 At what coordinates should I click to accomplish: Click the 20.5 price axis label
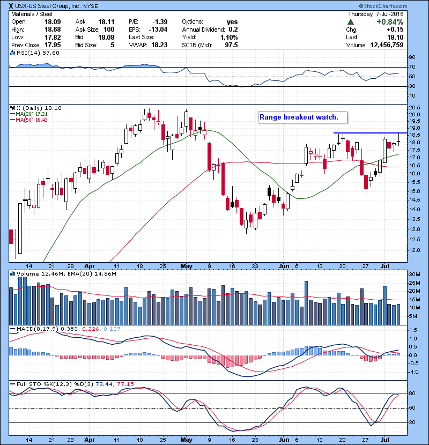pos(415,108)
